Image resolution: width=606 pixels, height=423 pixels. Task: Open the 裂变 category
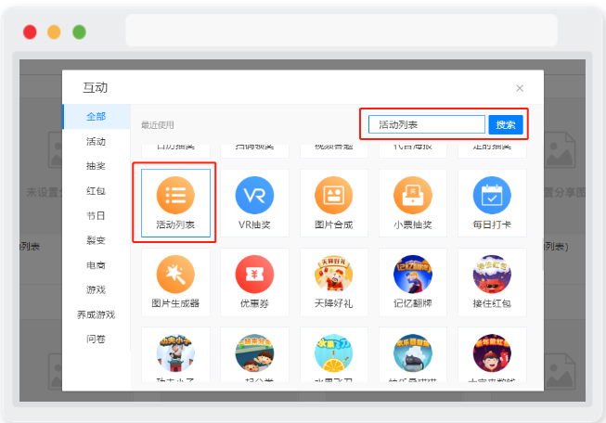pos(97,240)
